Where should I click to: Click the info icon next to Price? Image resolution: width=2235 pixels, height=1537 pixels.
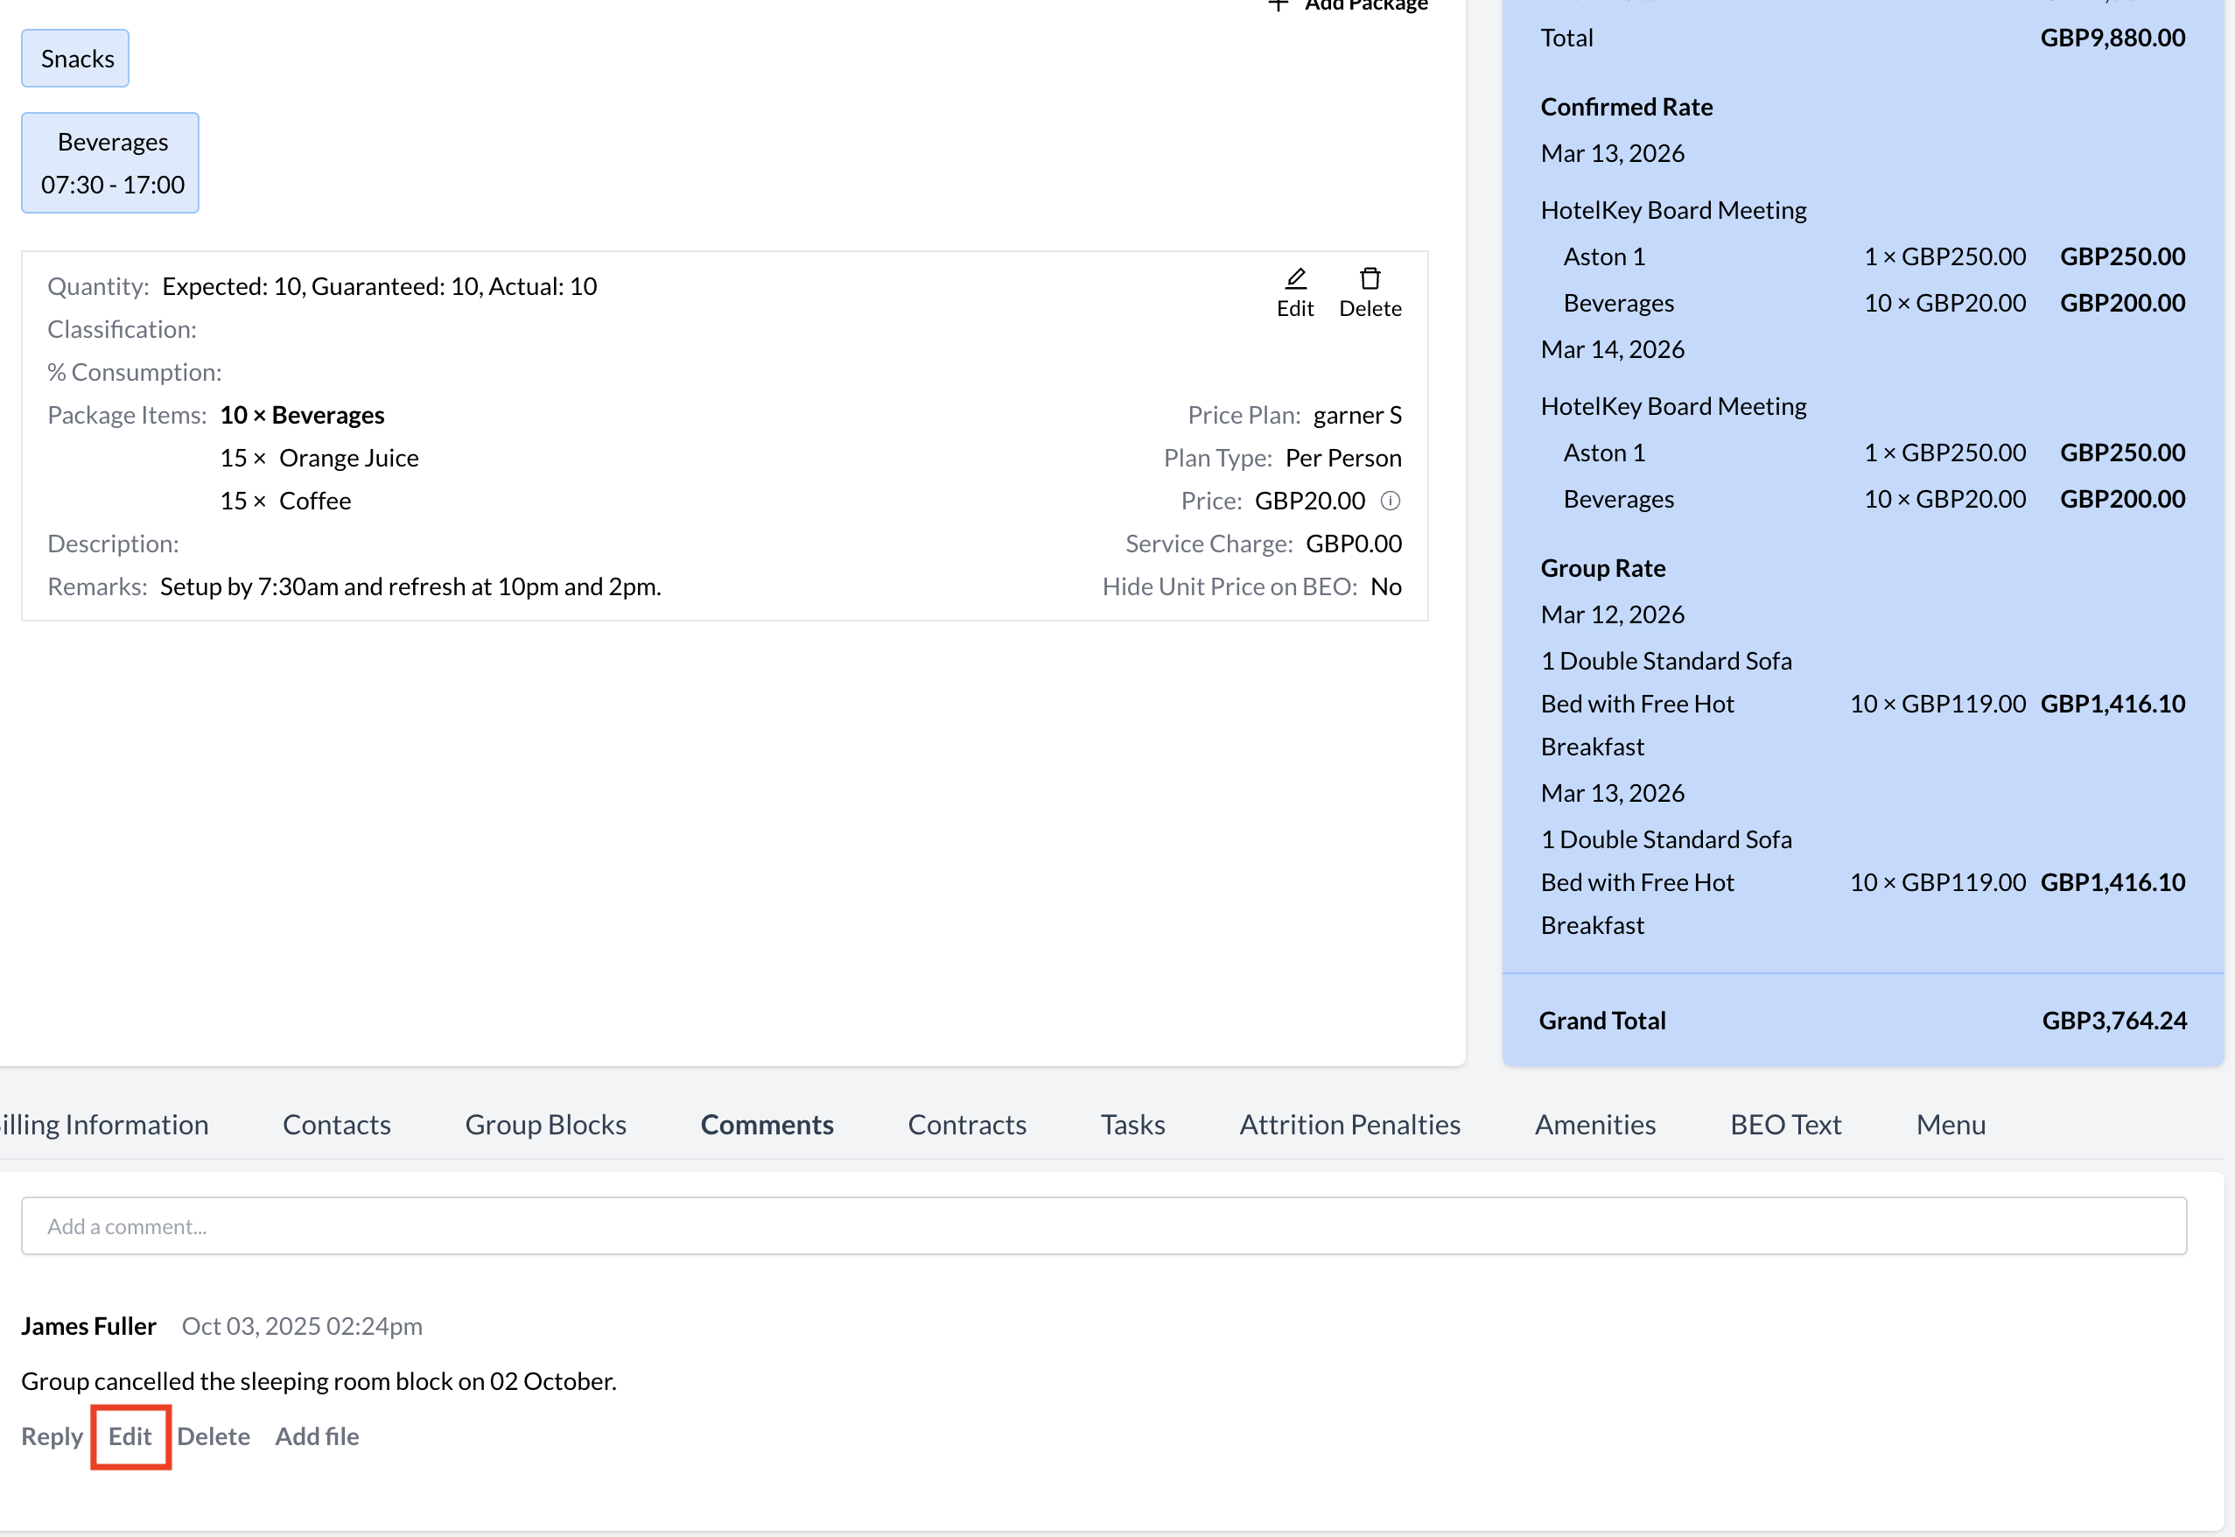coord(1389,501)
